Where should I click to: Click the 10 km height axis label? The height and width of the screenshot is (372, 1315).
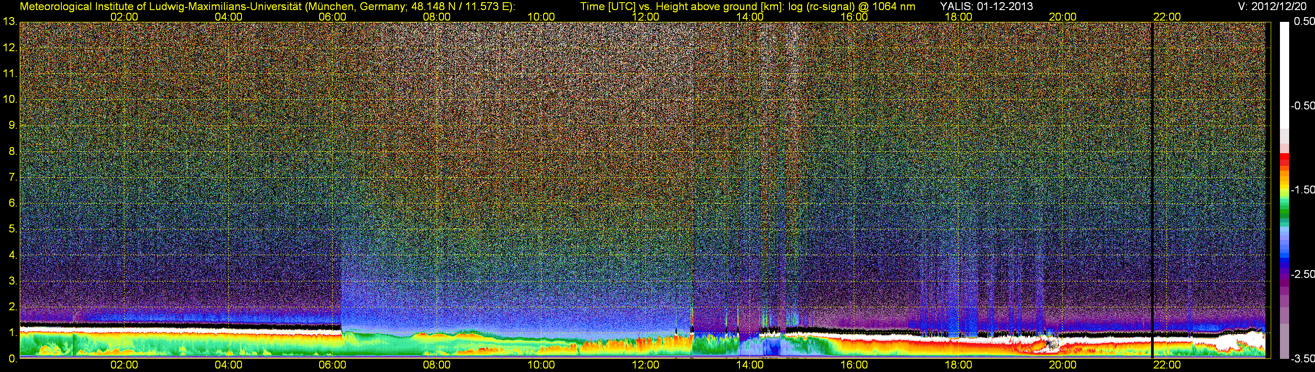[x=9, y=99]
